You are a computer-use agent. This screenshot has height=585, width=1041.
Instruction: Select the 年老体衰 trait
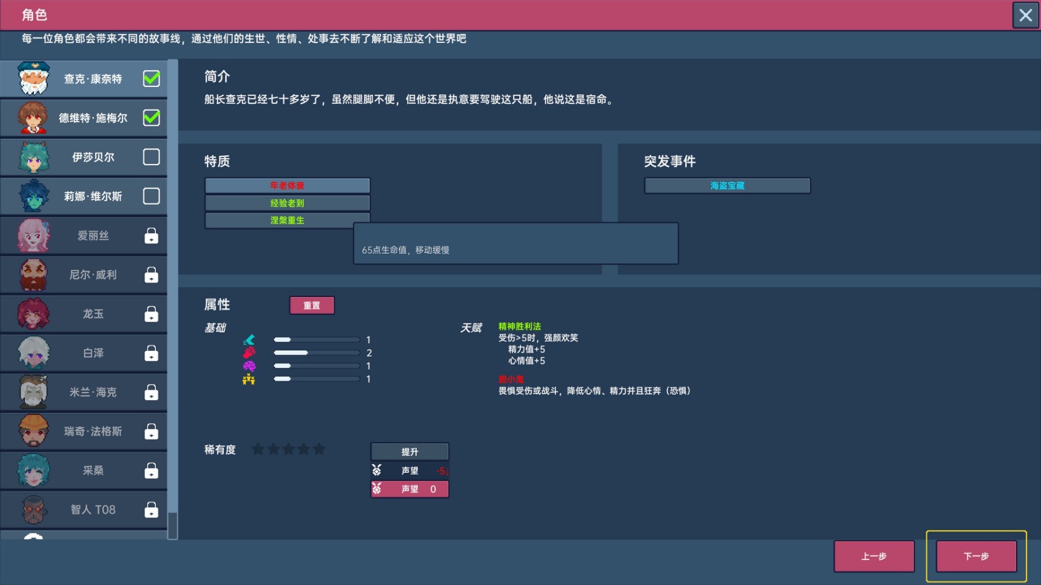(287, 186)
